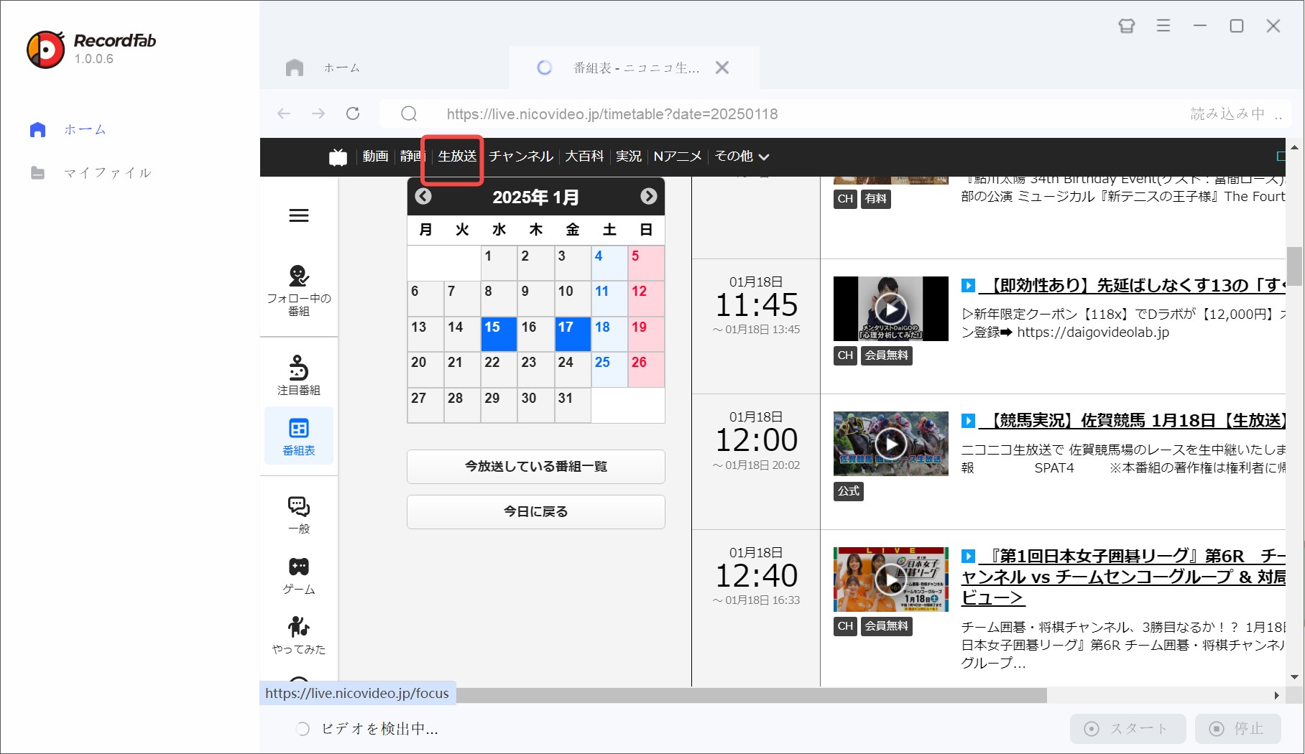
Task: Open 静画 in Niconico nav bar
Action: point(412,156)
